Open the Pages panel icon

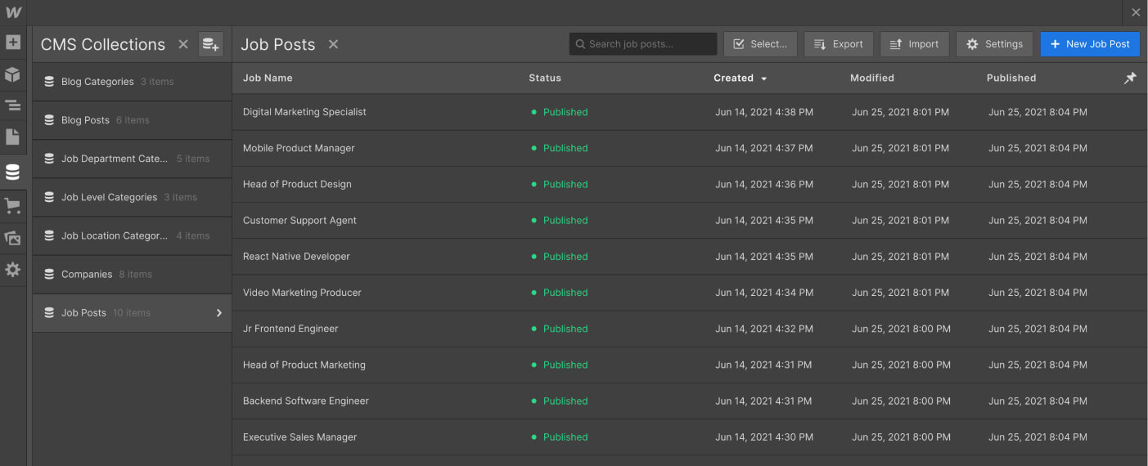13,137
